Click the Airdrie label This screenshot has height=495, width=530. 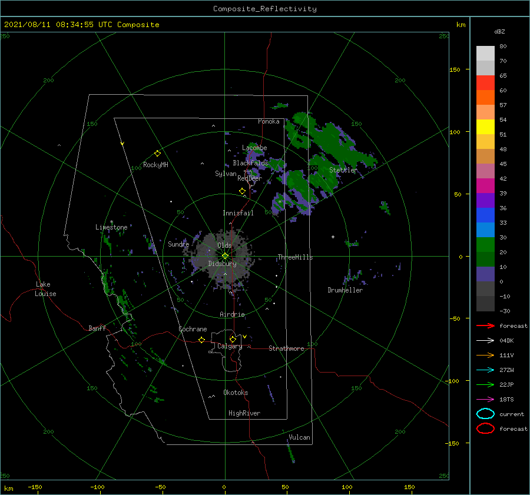point(232,314)
